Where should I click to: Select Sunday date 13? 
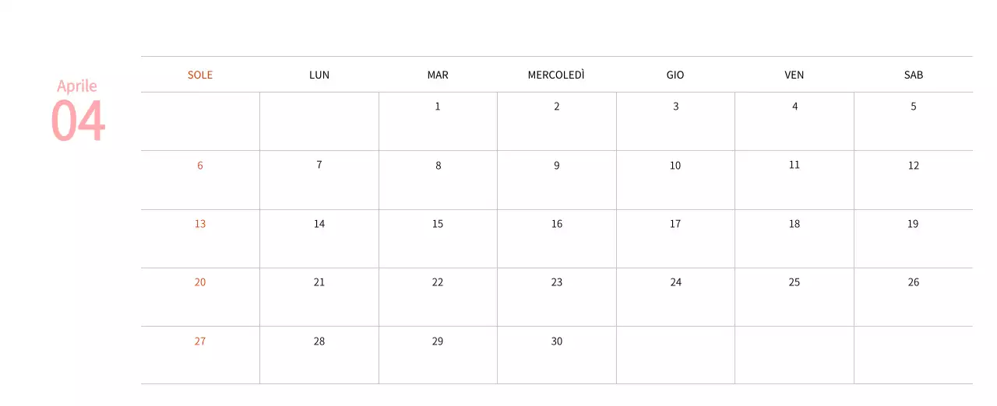tap(200, 224)
